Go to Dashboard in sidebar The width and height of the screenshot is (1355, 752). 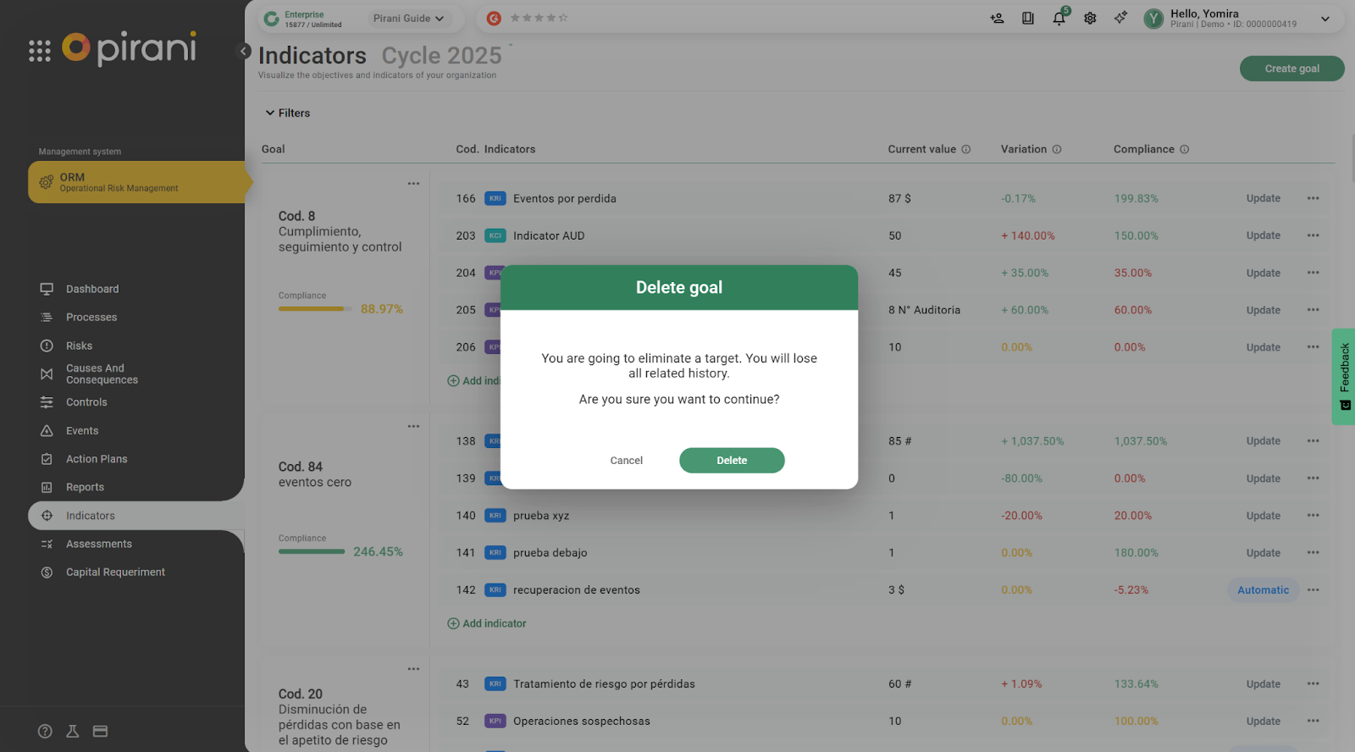coord(92,289)
